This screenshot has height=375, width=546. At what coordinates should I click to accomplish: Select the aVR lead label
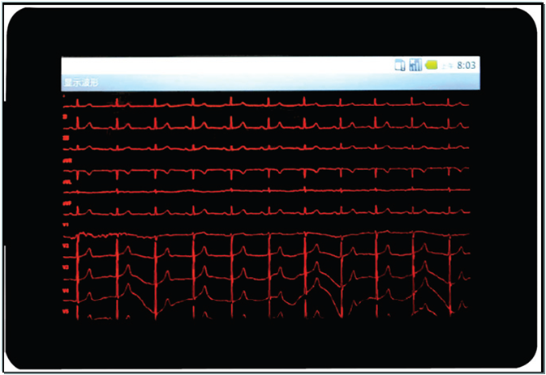(67, 161)
